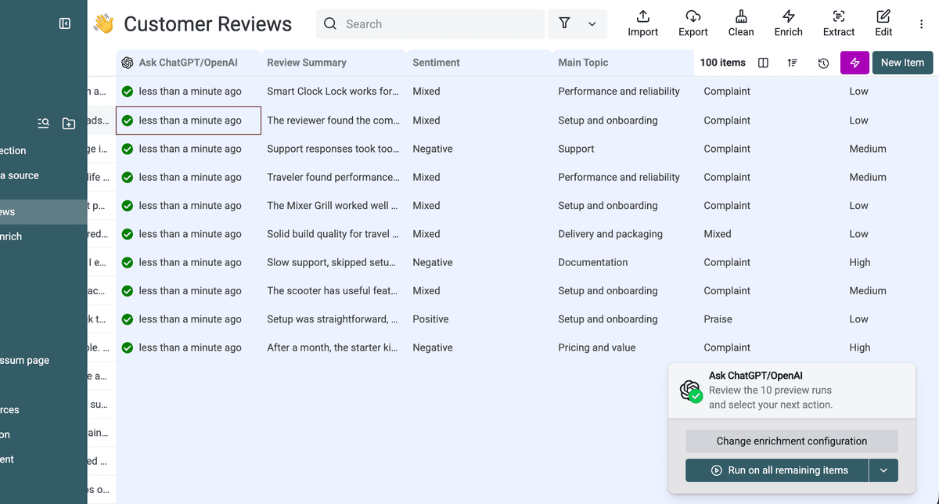The width and height of the screenshot is (939, 504).
Task: Click the waving hand emoji icon
Action: [x=103, y=23]
